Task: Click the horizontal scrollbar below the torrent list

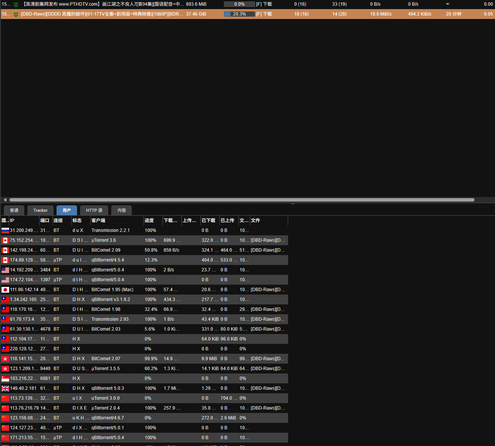Action: coord(242,200)
